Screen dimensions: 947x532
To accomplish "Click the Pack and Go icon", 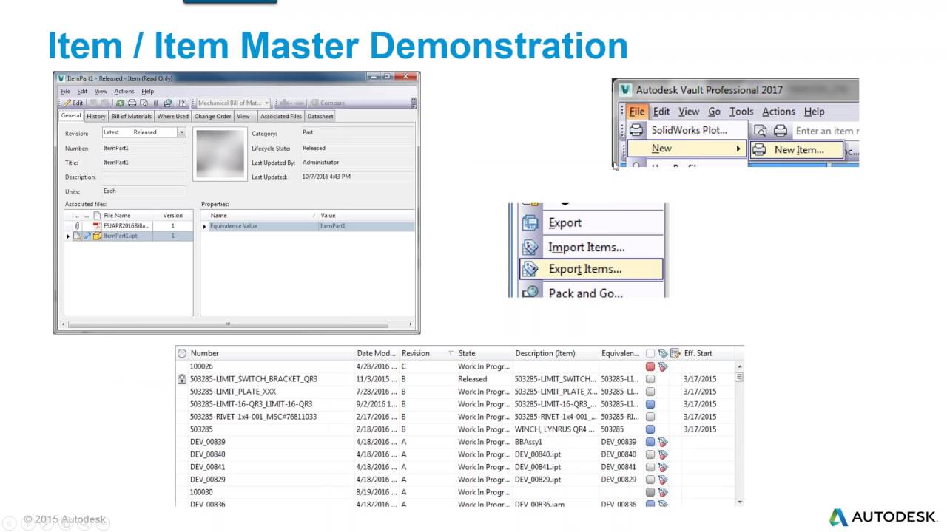I will 530,292.
